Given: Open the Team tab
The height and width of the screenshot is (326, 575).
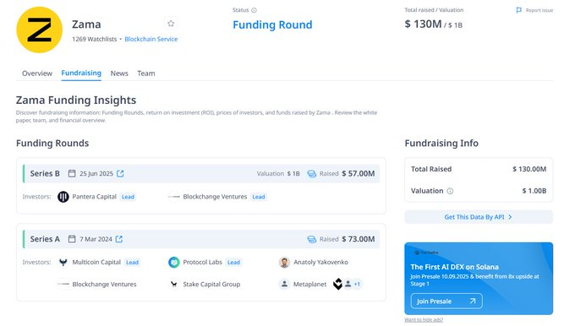Looking at the screenshot, I should tap(146, 73).
